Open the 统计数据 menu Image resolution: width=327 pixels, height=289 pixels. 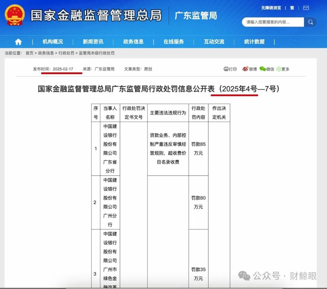(x=255, y=42)
